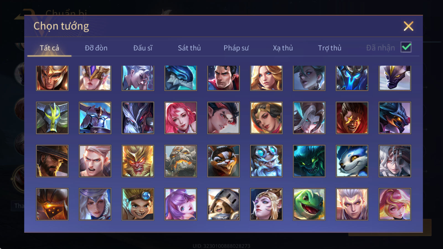Viewport: 443px width, 249px height.
Task: Pick the rock golem hero with lava mouth
Action: (181, 161)
